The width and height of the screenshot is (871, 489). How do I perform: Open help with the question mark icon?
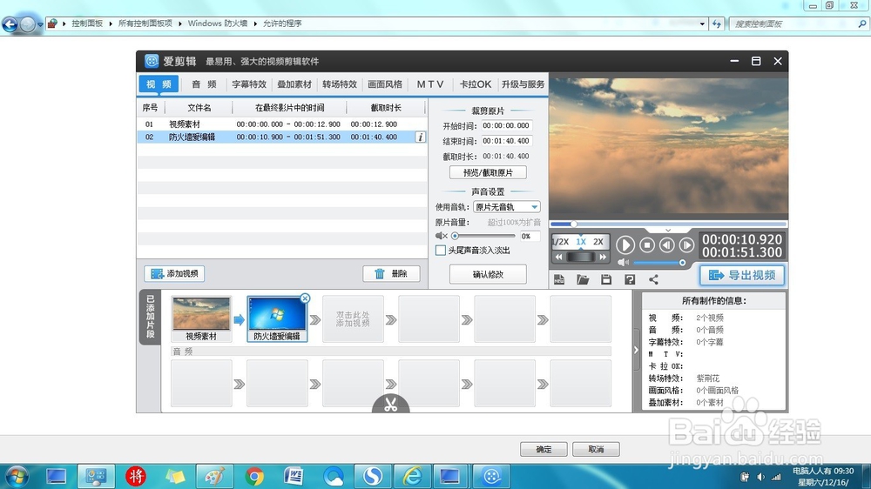(630, 280)
